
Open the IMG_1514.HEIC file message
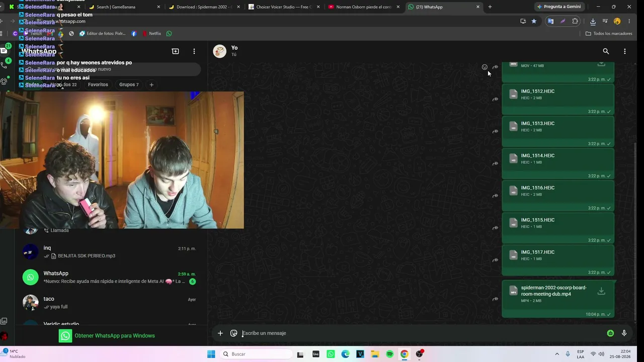558,164
